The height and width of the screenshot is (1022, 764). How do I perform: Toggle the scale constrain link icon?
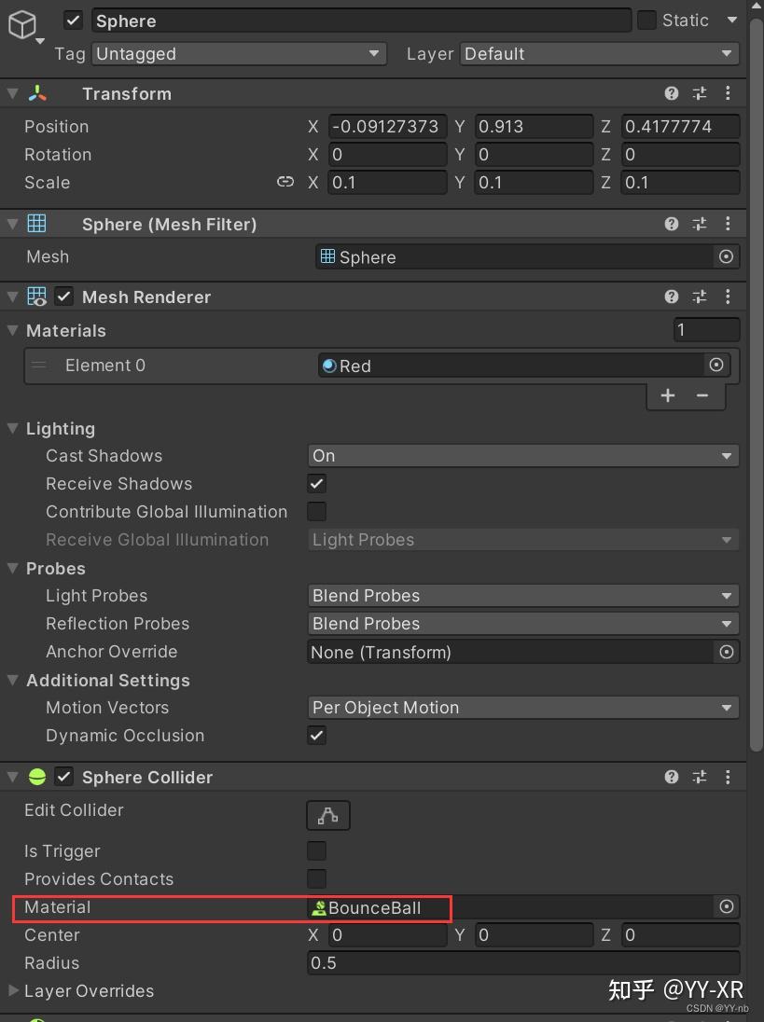click(285, 183)
